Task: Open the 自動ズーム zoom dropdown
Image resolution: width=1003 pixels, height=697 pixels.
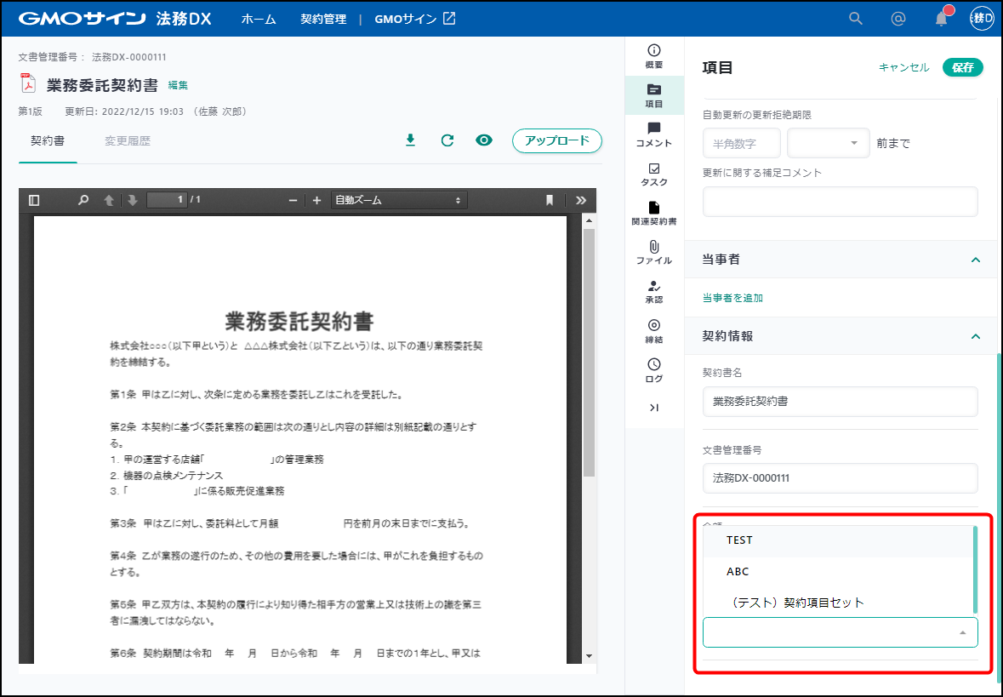Action: coord(398,200)
